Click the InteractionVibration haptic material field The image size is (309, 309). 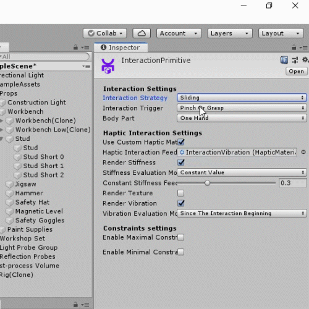(x=237, y=152)
